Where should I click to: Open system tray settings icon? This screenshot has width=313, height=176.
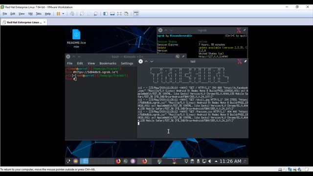coord(186,161)
